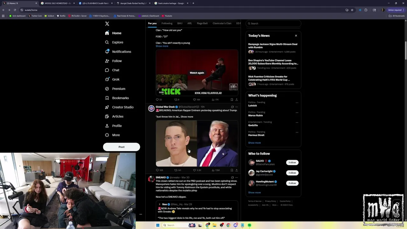Screen dimensions: 407x229
Task: Show more of Global War Desk post
Action: click(187, 117)
